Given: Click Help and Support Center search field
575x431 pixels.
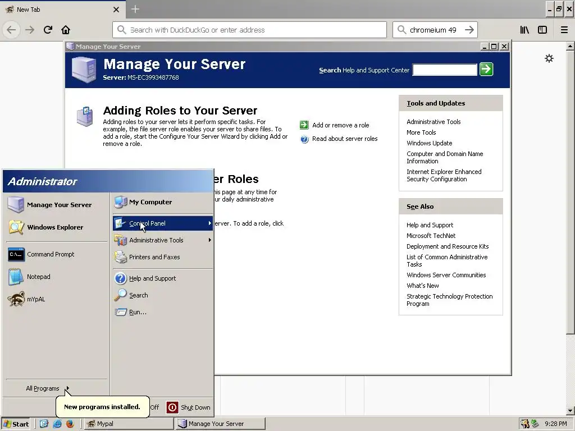Looking at the screenshot, I should click(445, 70).
